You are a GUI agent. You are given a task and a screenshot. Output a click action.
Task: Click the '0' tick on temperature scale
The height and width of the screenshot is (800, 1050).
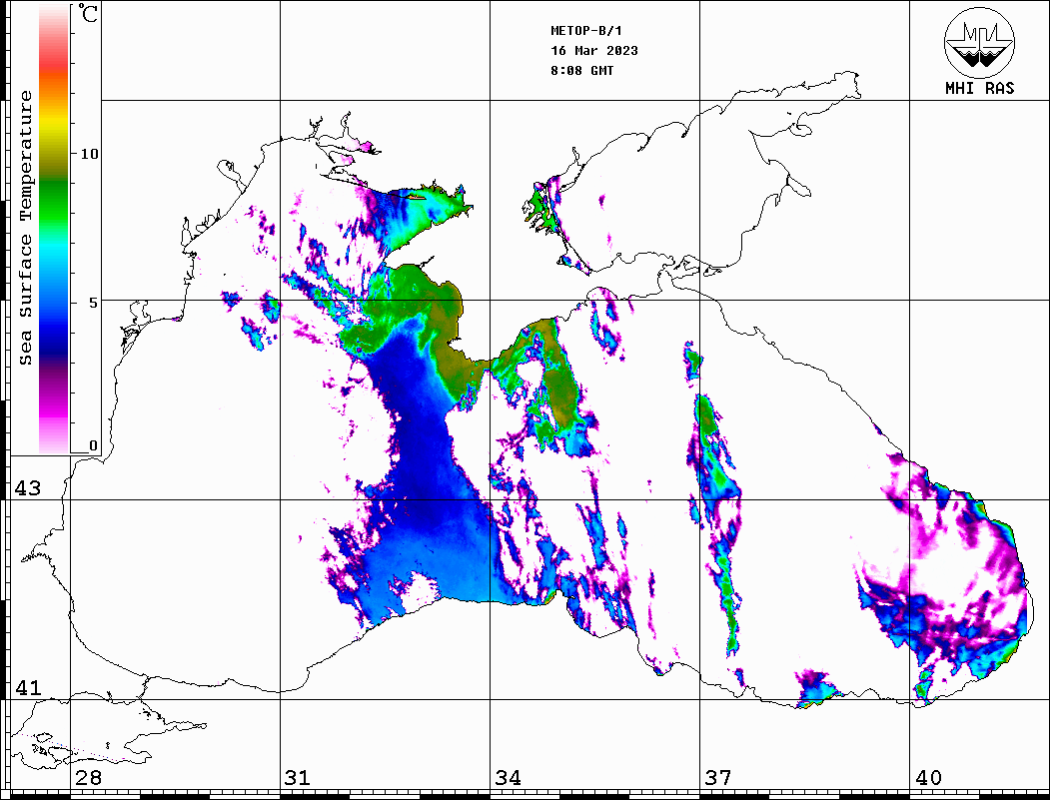point(93,445)
